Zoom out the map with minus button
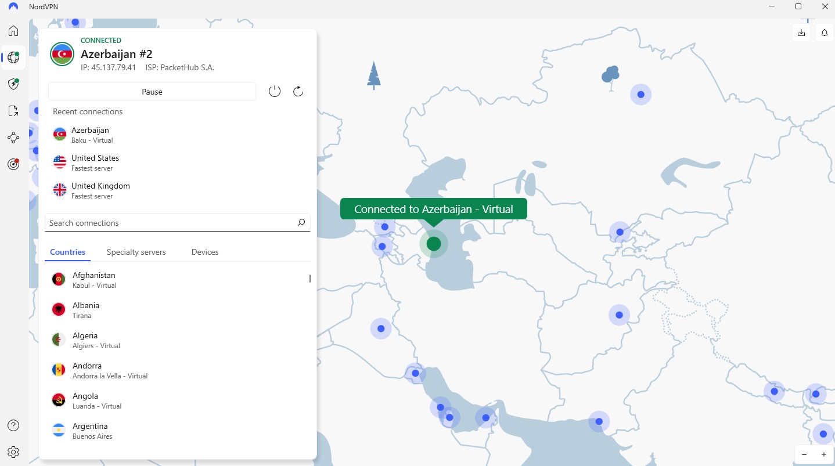Screen dimensions: 835x466 pos(804,454)
